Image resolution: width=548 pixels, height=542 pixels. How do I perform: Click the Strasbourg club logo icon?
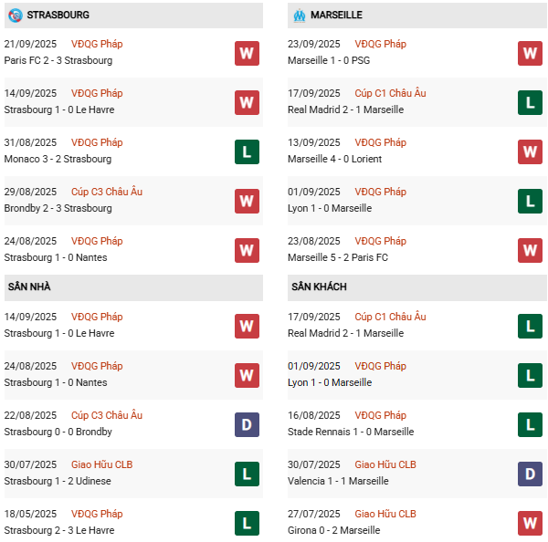[x=16, y=16]
